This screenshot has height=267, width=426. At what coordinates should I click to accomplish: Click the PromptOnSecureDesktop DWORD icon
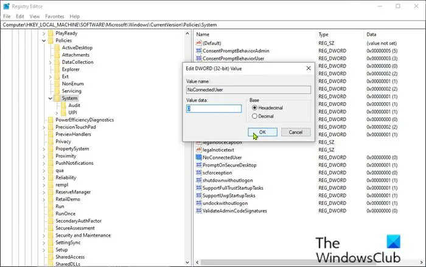198,165
